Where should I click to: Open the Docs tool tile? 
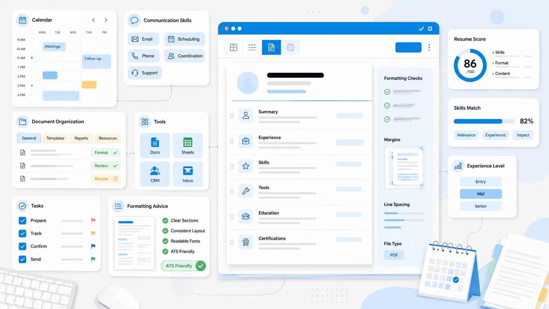[155, 145]
